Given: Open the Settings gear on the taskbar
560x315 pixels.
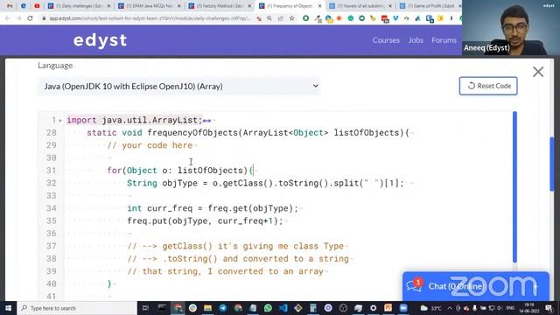Looking at the screenshot, I should (x=374, y=308).
